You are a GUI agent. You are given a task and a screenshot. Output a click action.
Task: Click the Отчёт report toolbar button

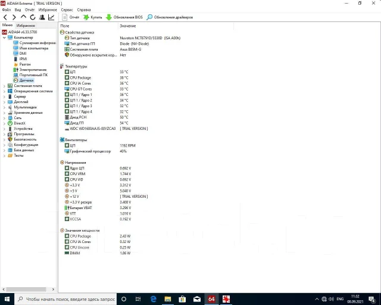click(x=70, y=17)
